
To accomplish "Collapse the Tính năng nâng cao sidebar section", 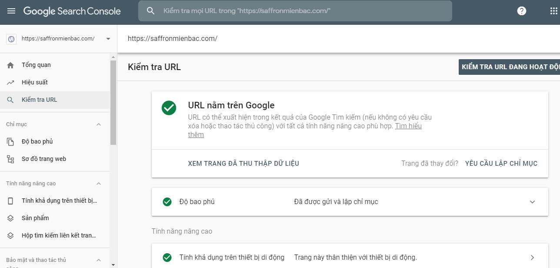I will (99, 184).
